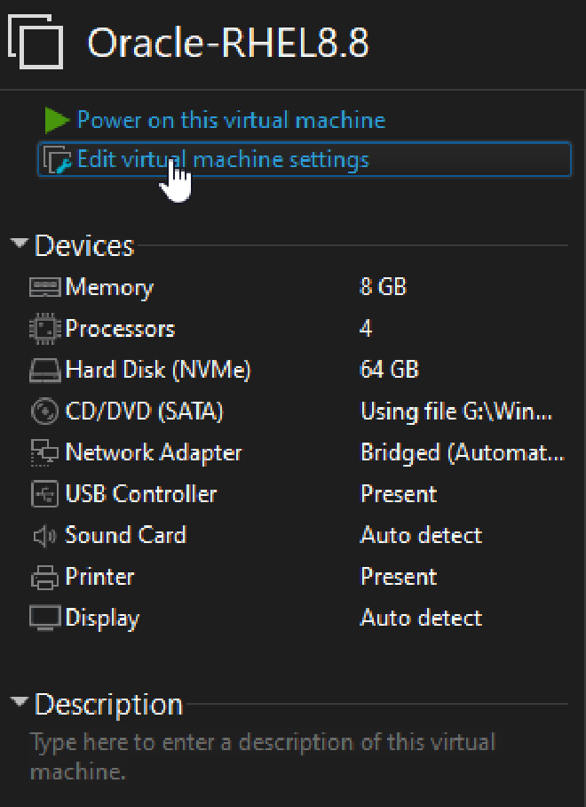The height and width of the screenshot is (807, 586).
Task: Click the Network Adapter icon
Action: [x=44, y=452]
